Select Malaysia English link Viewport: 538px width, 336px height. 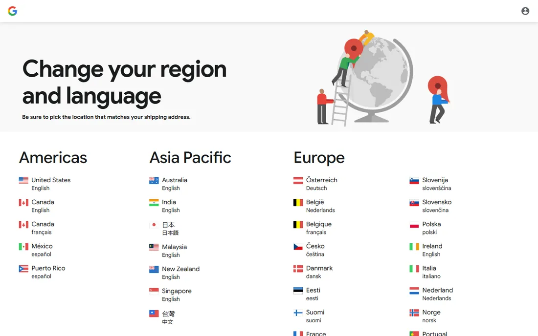[168, 251]
